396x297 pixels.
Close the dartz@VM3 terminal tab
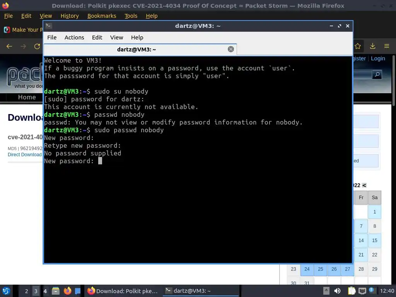coord(230,49)
